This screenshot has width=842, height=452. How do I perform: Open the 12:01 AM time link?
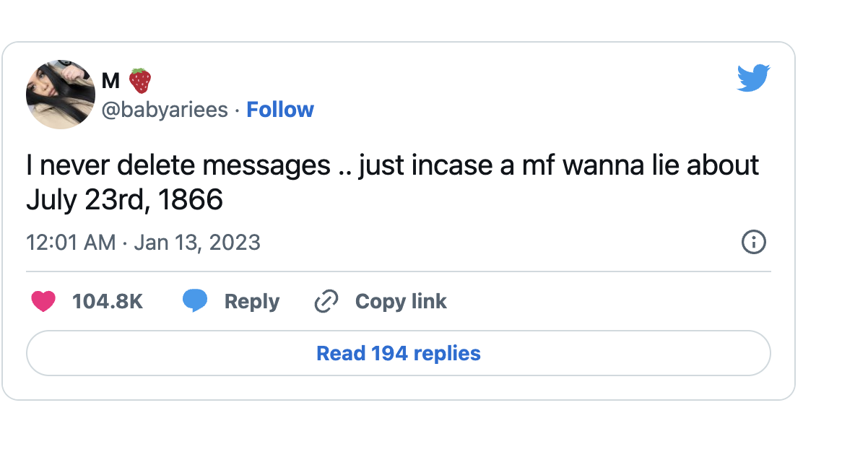[71, 242]
